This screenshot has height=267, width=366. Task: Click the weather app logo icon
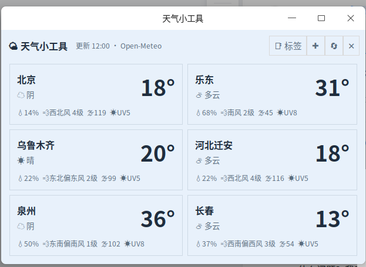coord(13,46)
